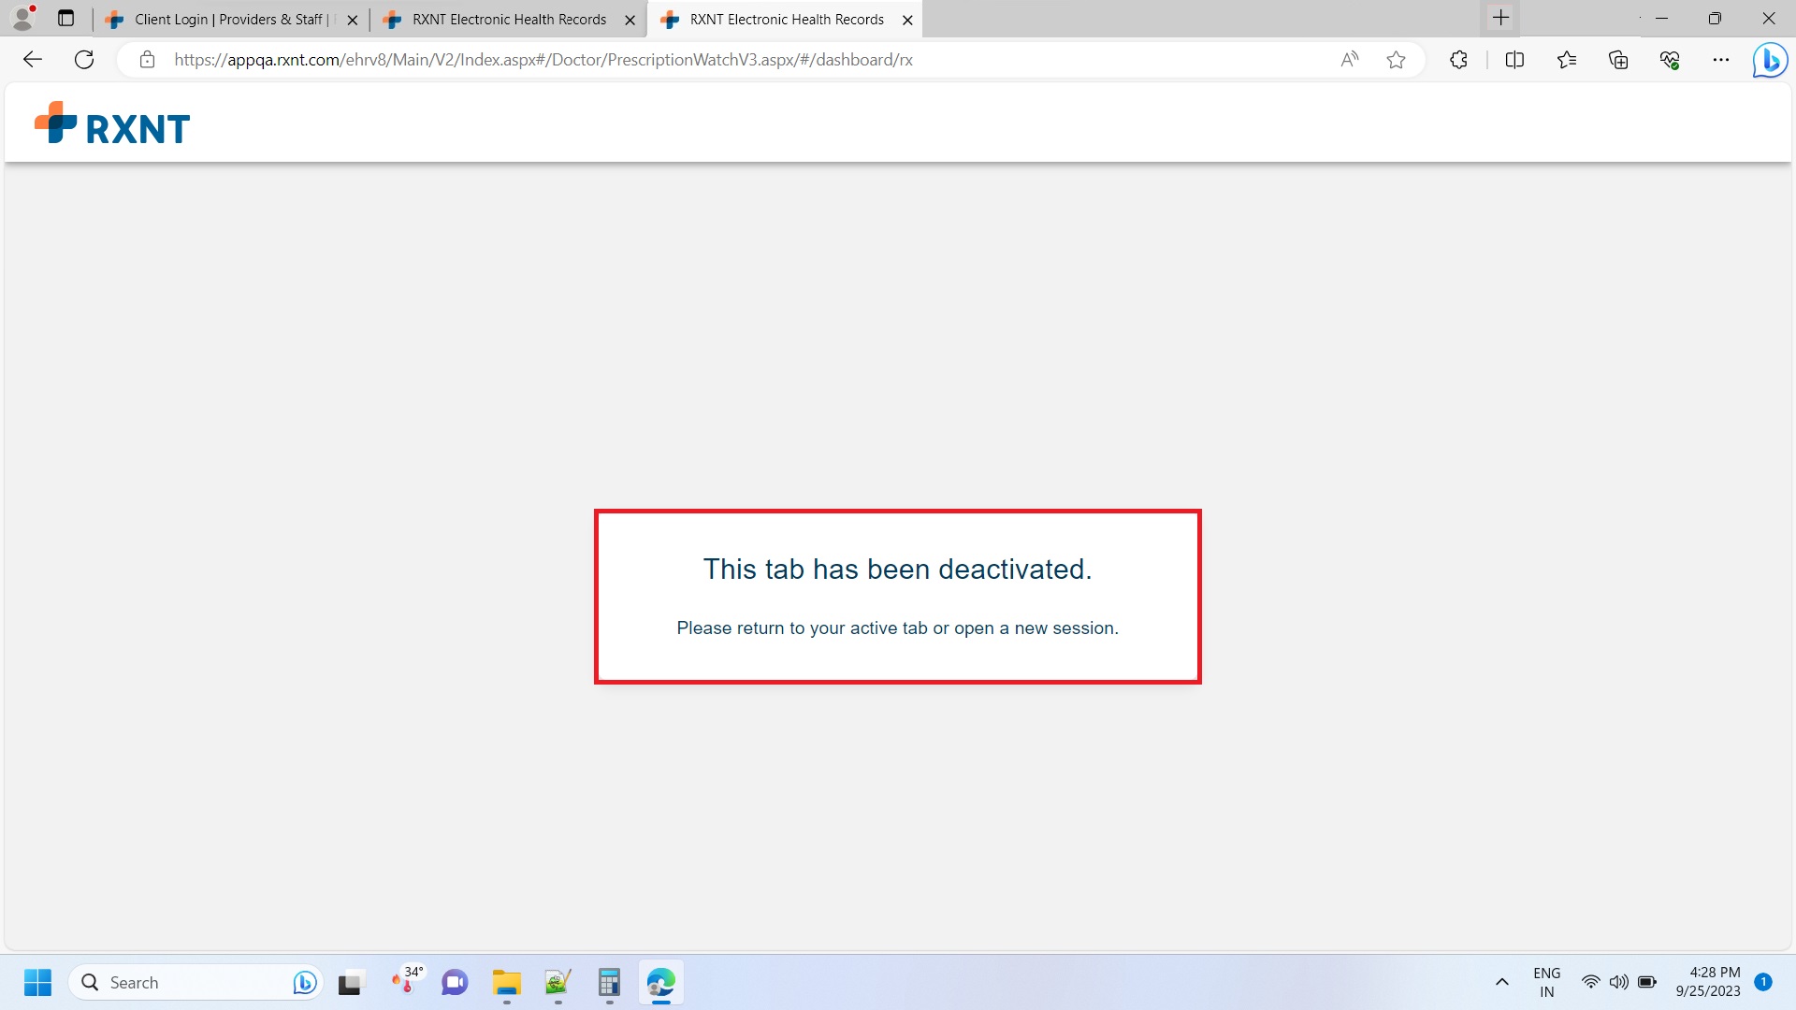This screenshot has width=1796, height=1010.
Task: Open Read Aloud icon in address bar
Action: (x=1349, y=60)
